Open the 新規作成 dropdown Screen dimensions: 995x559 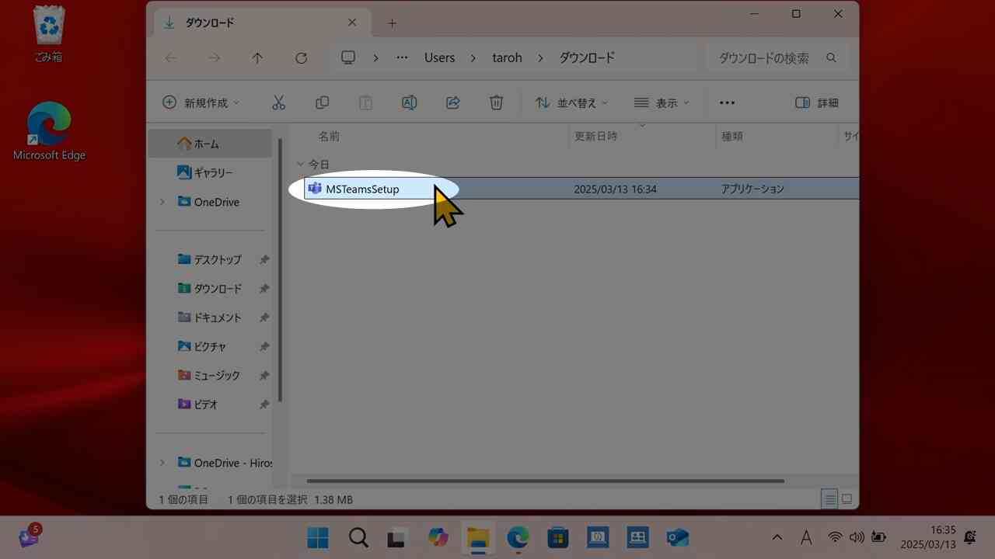201,102
